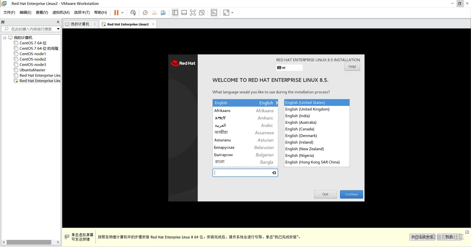471x247 pixels.
Task: Select Afrikaans in the language list
Action: (x=245, y=111)
